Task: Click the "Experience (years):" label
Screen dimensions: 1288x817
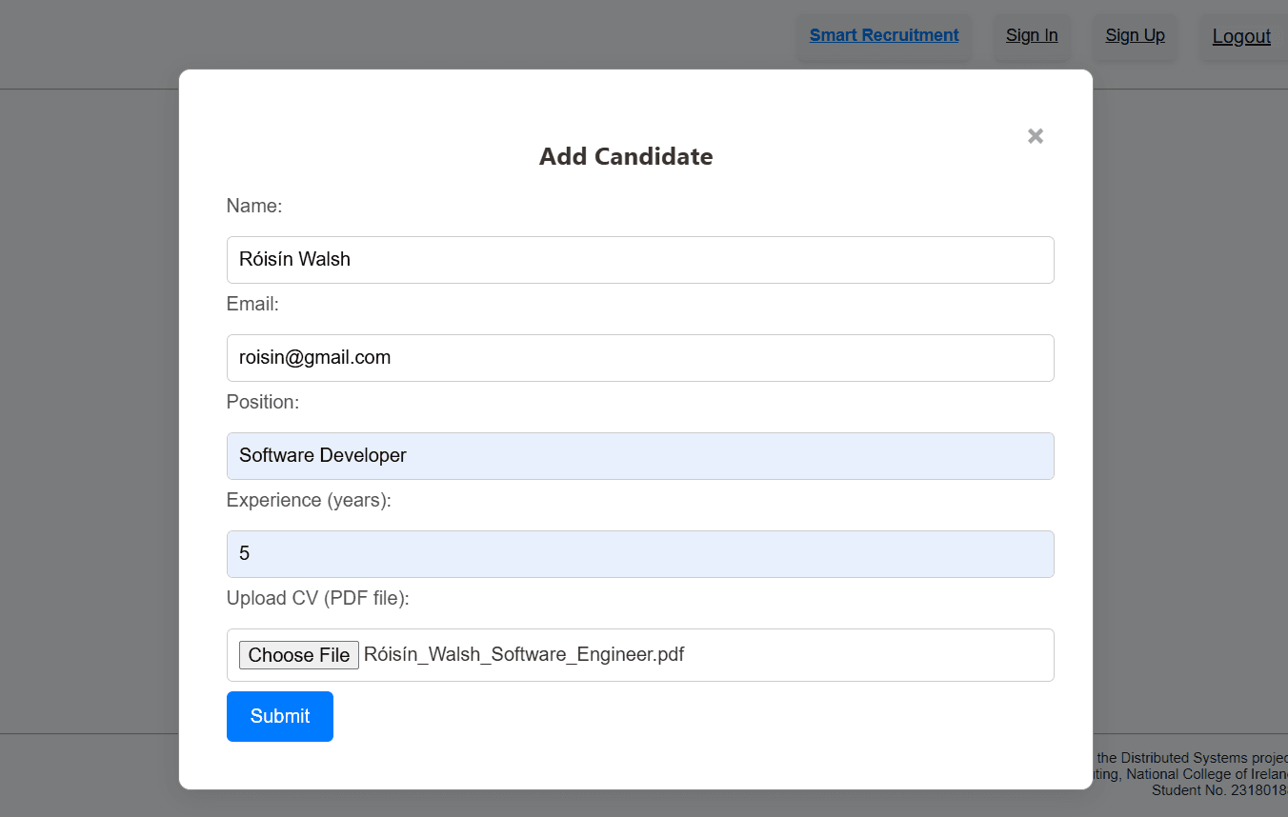Action: pyautogui.click(x=309, y=500)
